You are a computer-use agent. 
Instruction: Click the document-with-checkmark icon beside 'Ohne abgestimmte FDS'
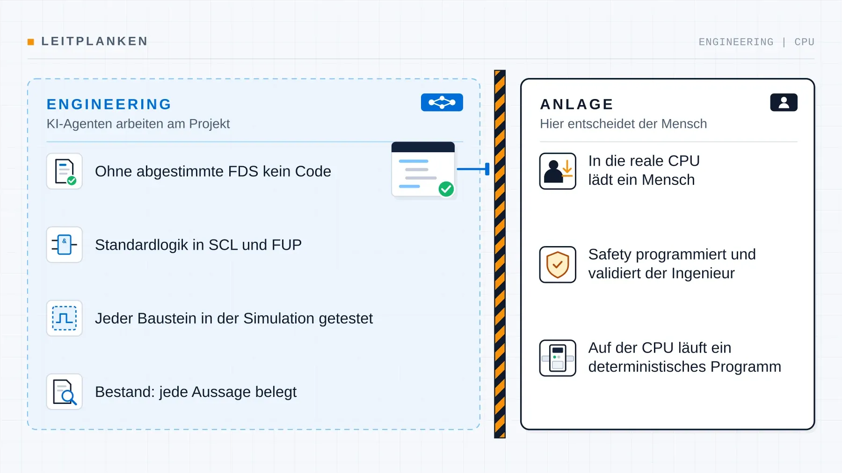pyautogui.click(x=65, y=171)
